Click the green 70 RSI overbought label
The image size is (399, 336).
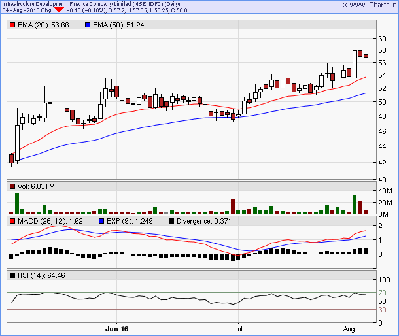(x=382, y=293)
